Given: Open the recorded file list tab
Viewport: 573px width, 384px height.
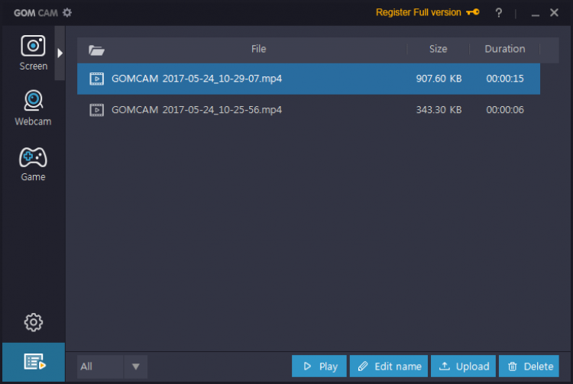Looking at the screenshot, I should 34,362.
